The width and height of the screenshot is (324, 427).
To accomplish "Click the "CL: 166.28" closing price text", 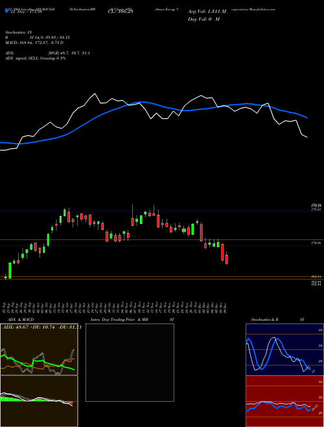I will point(121,12).
